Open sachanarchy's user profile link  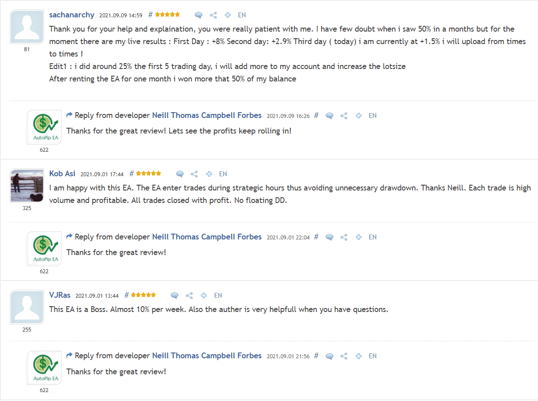tap(72, 15)
